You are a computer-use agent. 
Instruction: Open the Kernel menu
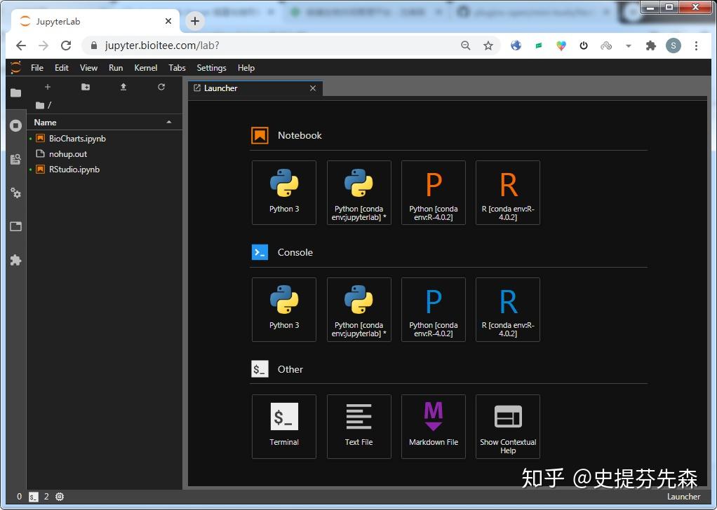[x=145, y=68]
